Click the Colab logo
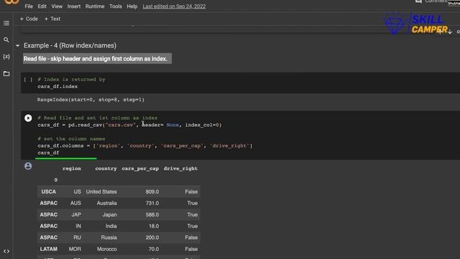The image size is (460, 259). [11, 1]
